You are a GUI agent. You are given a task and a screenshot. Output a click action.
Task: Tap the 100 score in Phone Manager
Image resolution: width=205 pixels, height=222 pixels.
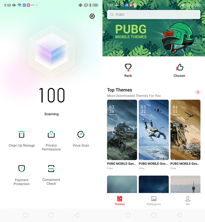(52, 95)
